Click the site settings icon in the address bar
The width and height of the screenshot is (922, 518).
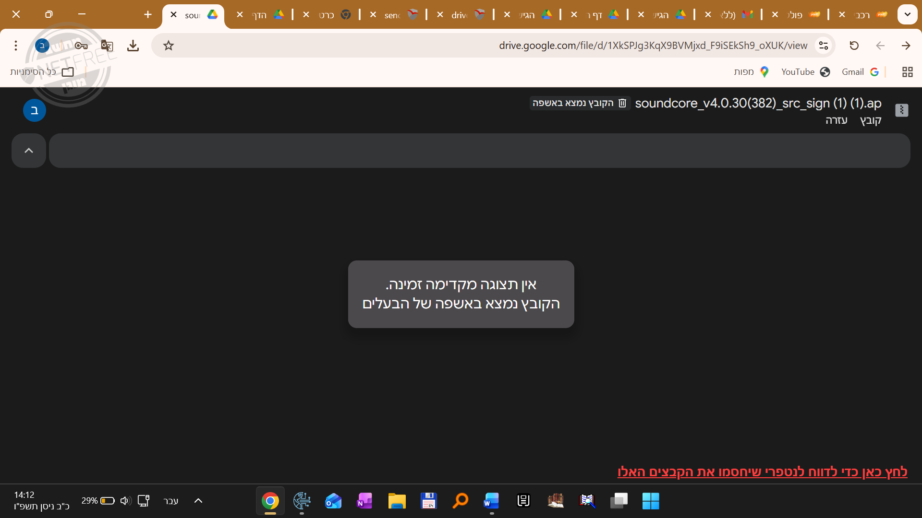tap(824, 46)
